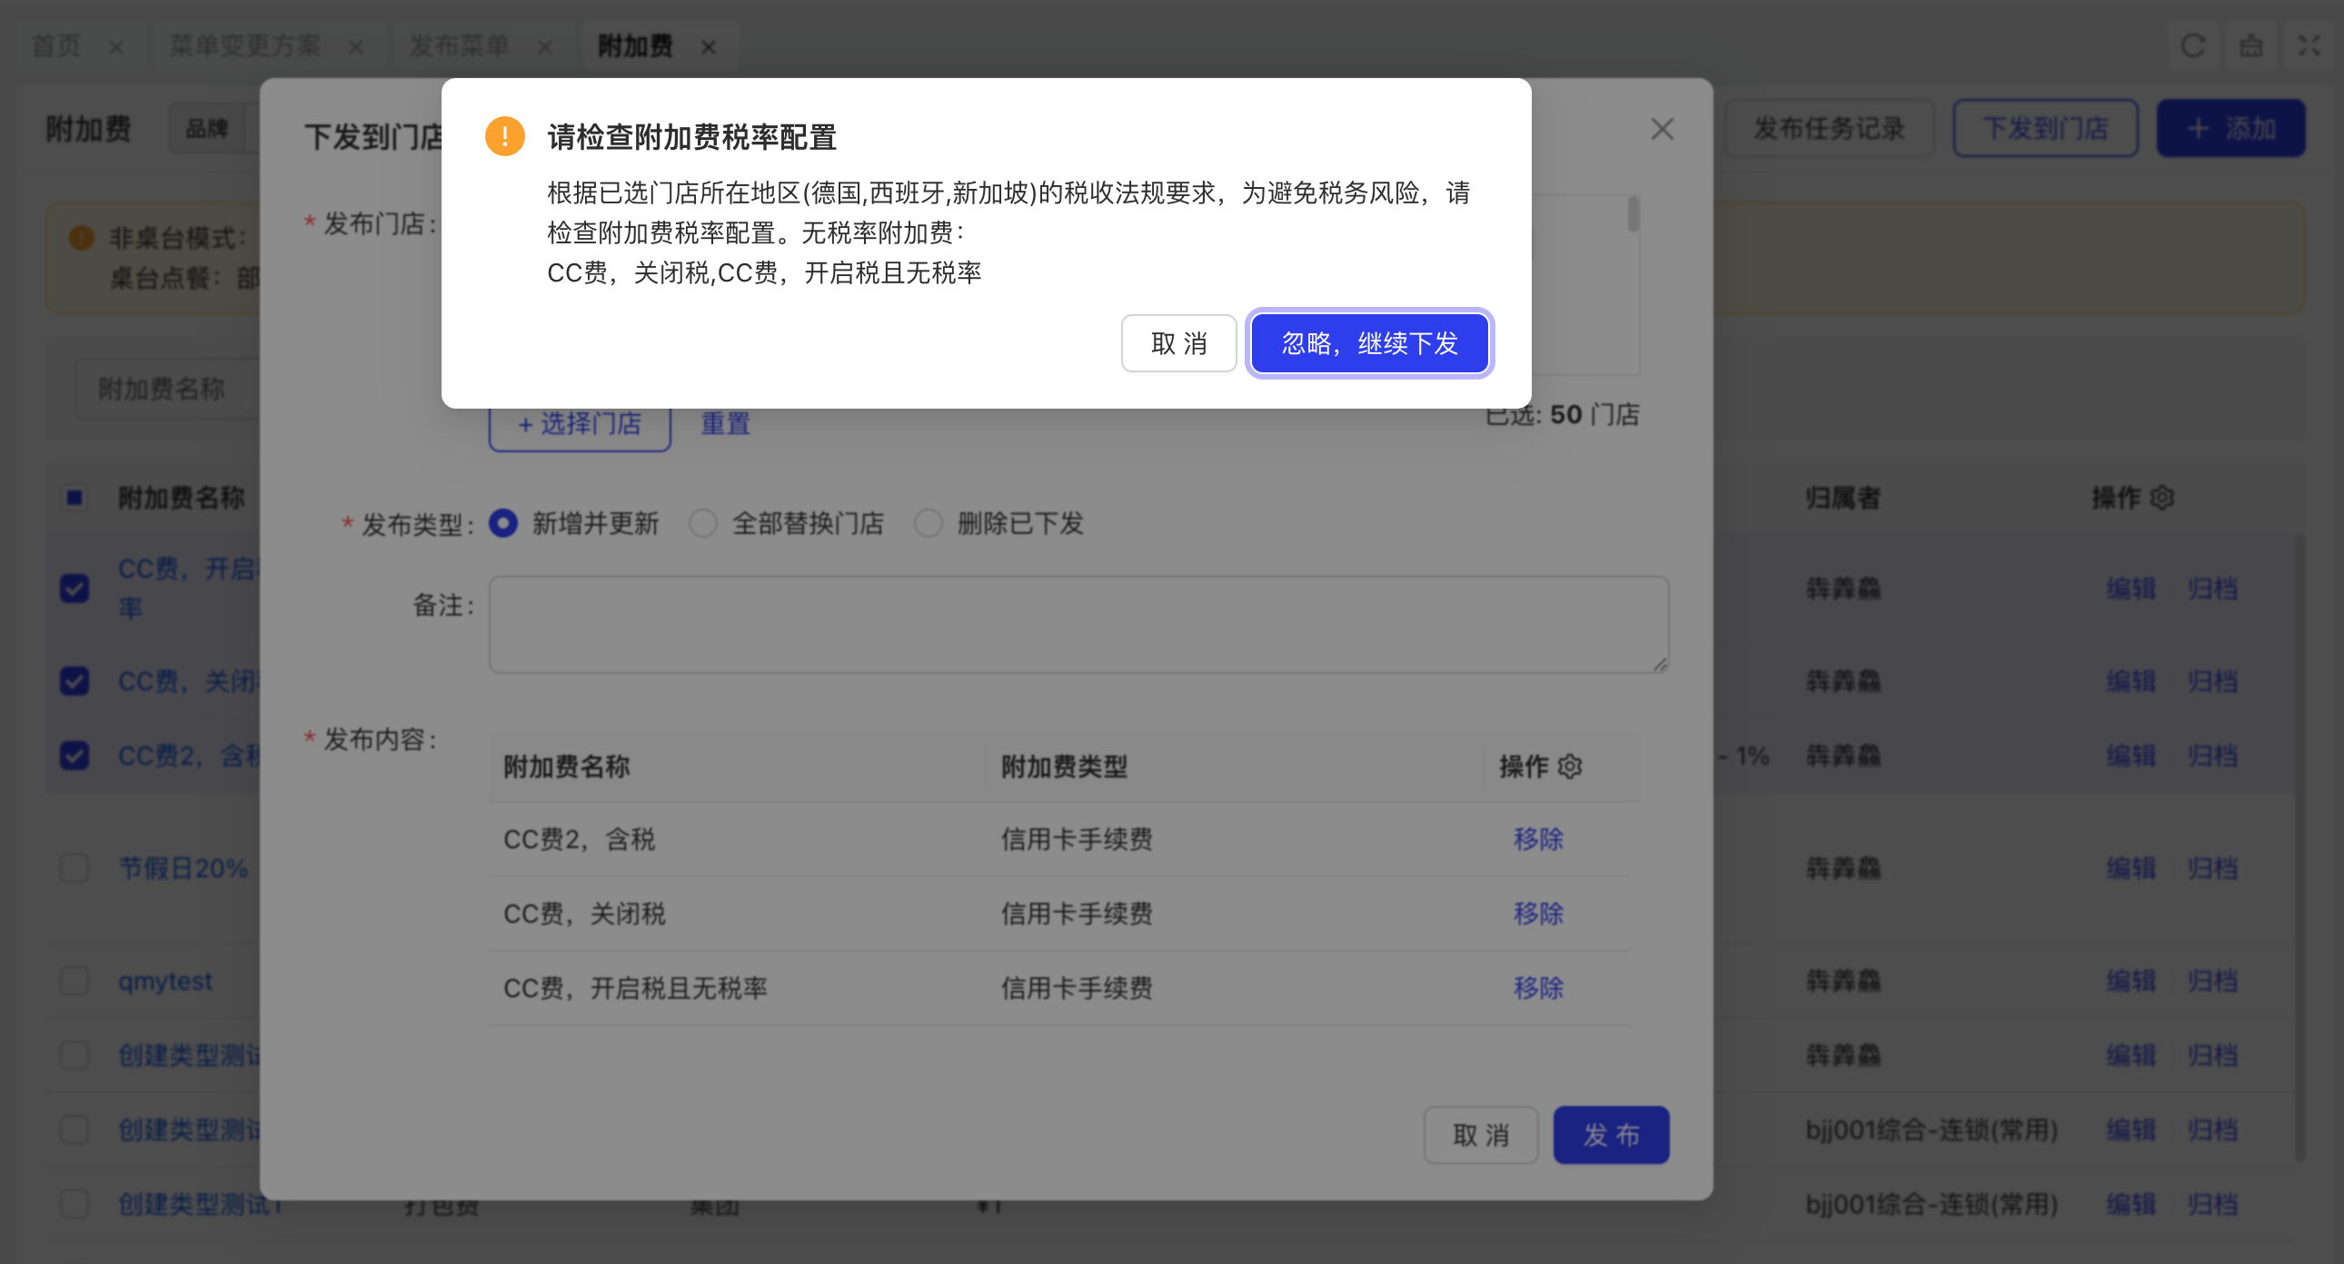Viewport: 2344px width, 1264px height.
Task: Uncheck the CC费2 row checkbox
Action: (x=74, y=755)
